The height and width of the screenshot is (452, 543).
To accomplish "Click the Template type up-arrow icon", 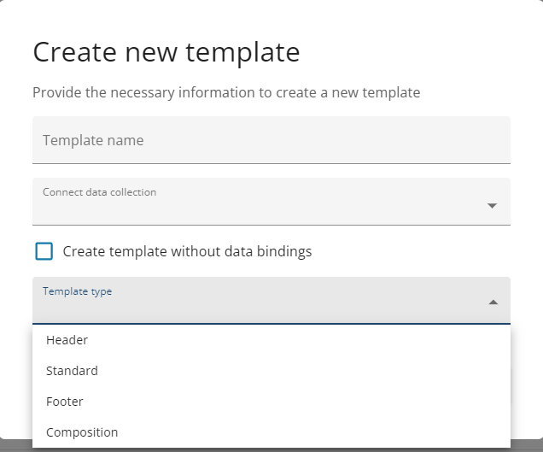I will [x=493, y=302].
